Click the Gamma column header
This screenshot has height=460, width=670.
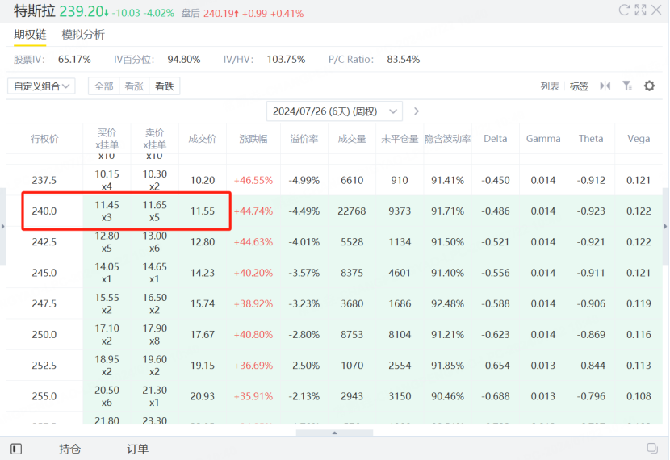tap(543, 139)
